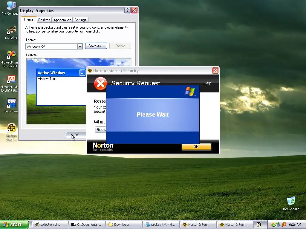Switch to 'collection of p...' taskbar window
This screenshot has height=229, width=306.
(50, 225)
